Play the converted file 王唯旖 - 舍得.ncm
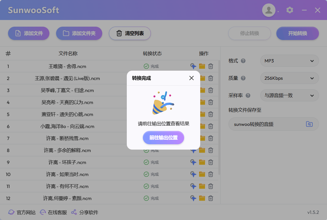Screen dimensions: 327x220 (193, 66)
